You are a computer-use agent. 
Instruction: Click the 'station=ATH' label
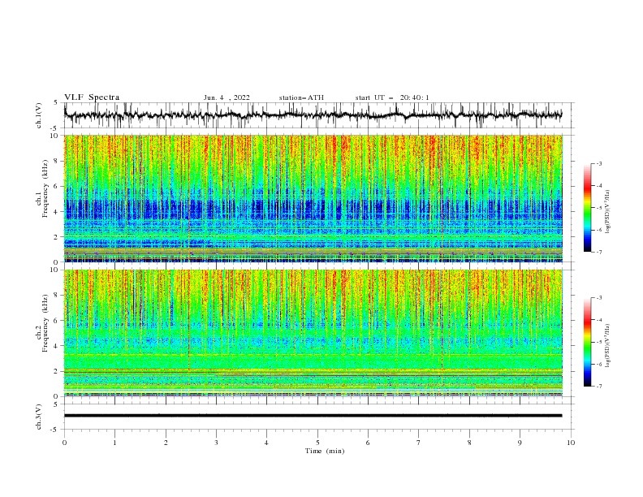point(301,97)
